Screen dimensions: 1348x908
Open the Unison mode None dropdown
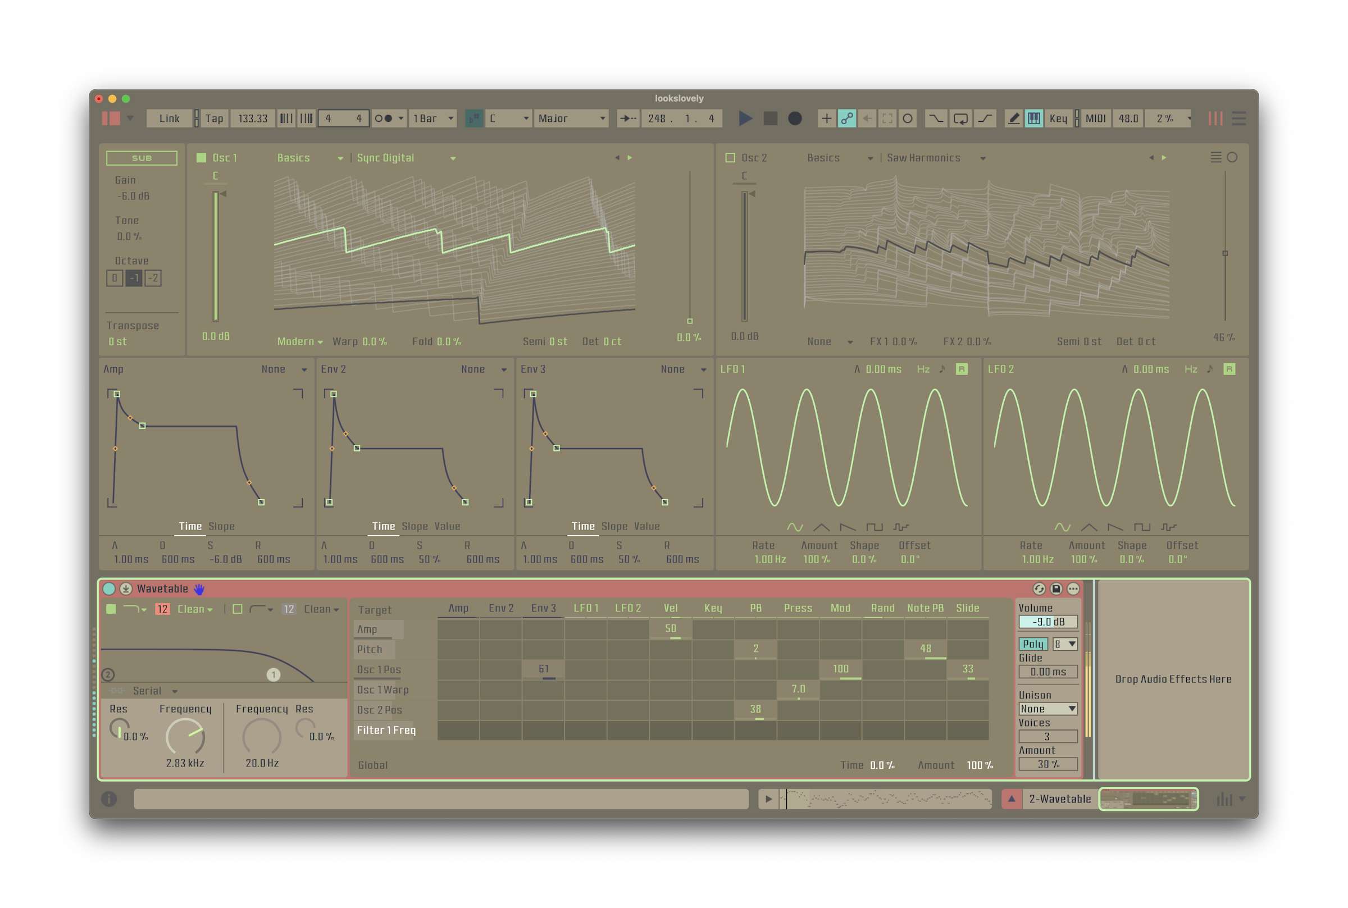[x=1048, y=709]
